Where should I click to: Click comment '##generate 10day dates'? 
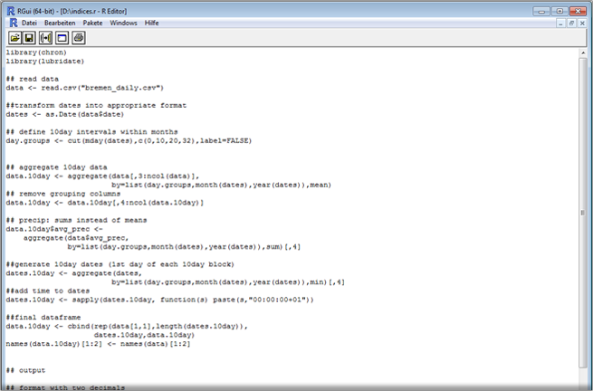click(120, 264)
